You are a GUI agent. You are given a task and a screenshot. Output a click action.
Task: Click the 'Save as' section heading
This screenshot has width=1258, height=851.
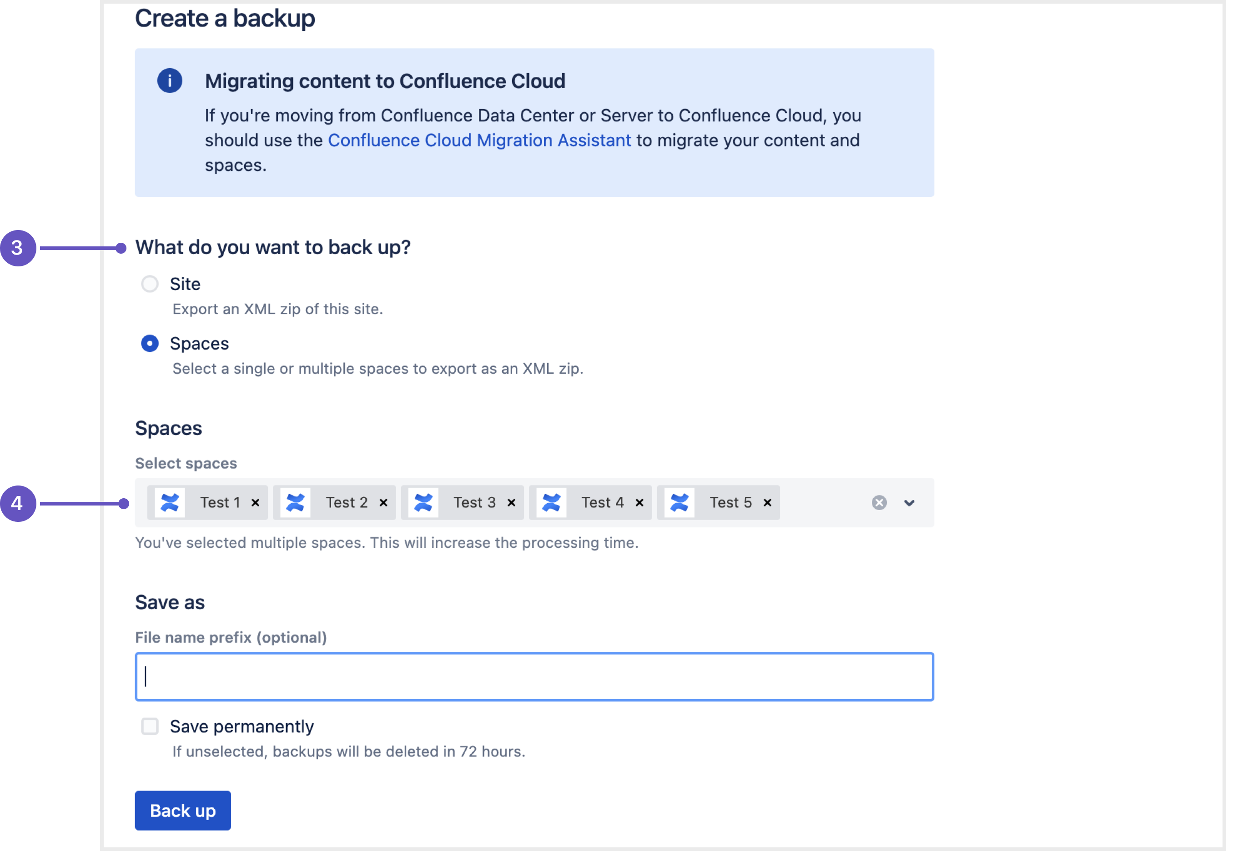pos(170,603)
